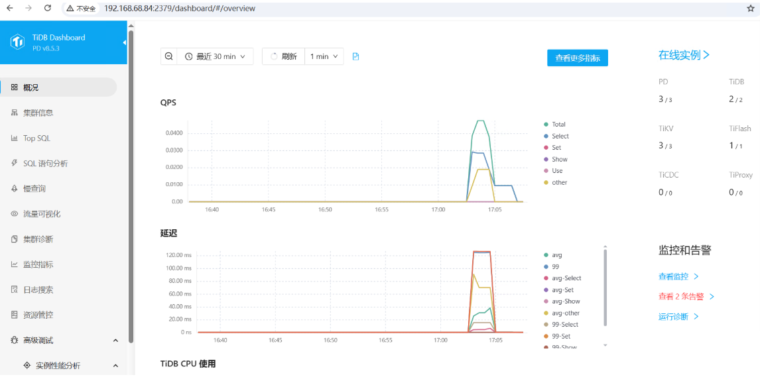
Task: Toggle the Select series in QPS legend
Action: pos(560,136)
